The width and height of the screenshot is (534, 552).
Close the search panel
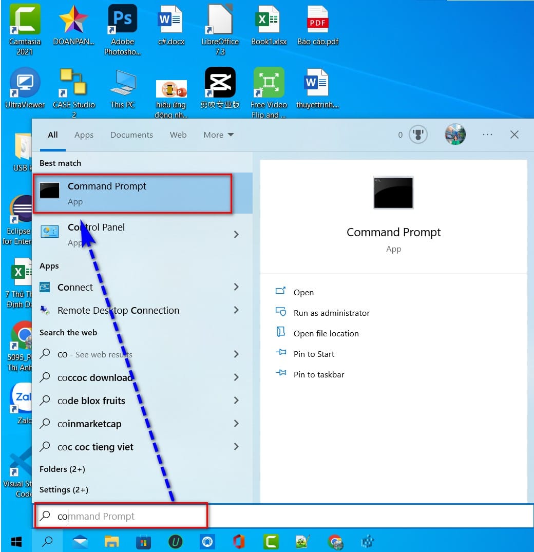tap(514, 135)
